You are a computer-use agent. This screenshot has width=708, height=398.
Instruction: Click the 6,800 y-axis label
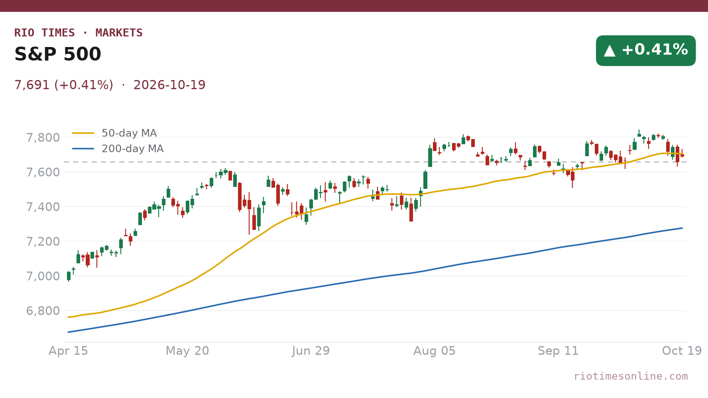[x=43, y=311]
